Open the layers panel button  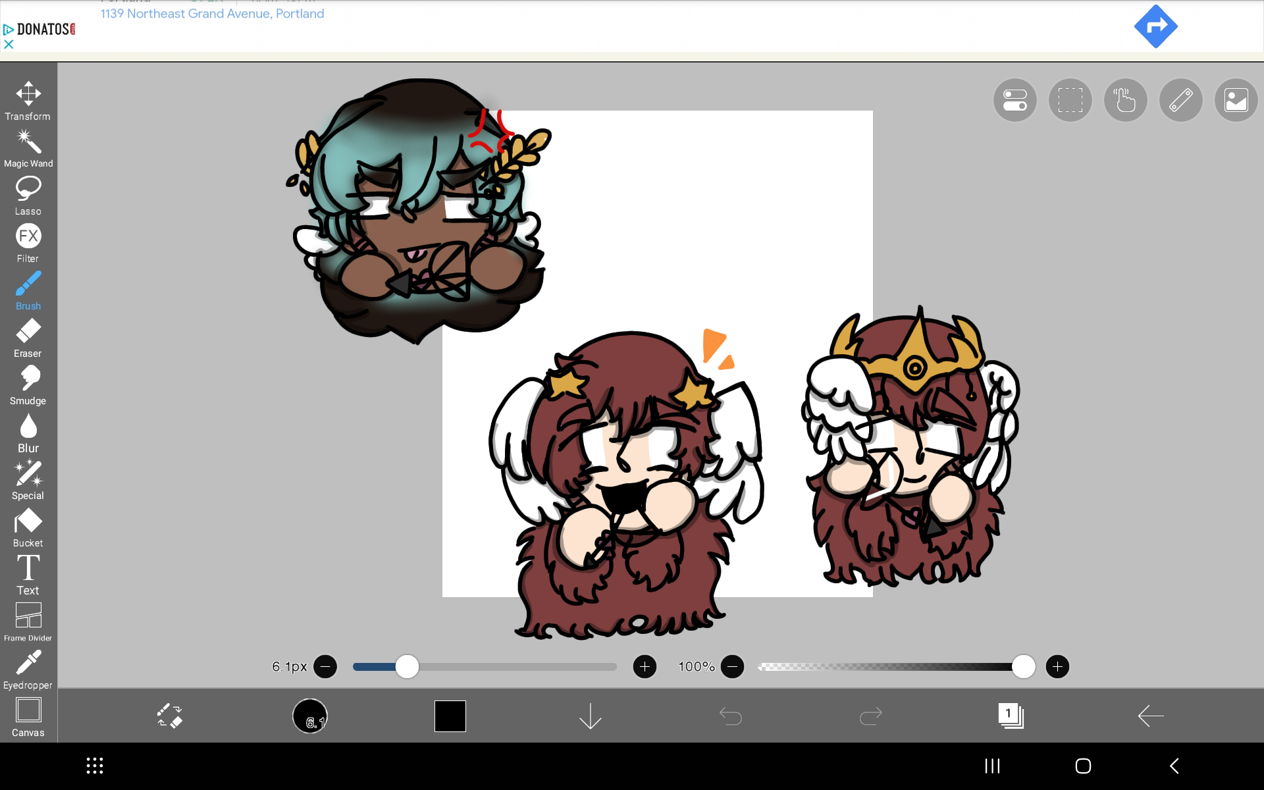tap(1011, 716)
